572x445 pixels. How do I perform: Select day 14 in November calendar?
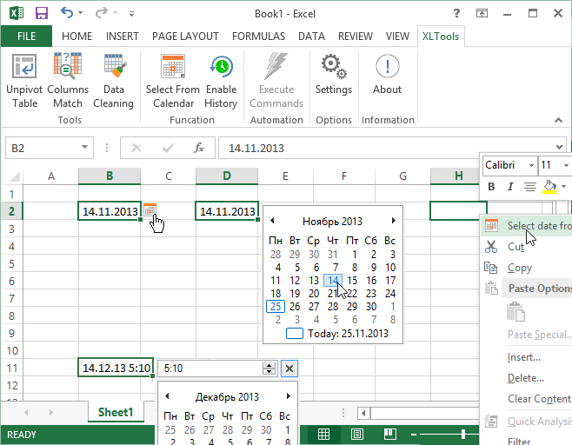[x=333, y=281]
